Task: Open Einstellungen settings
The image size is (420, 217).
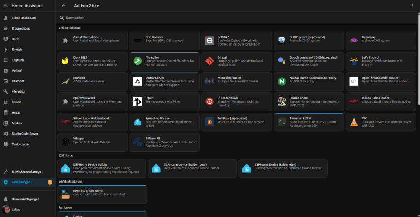Action: tap(28, 182)
